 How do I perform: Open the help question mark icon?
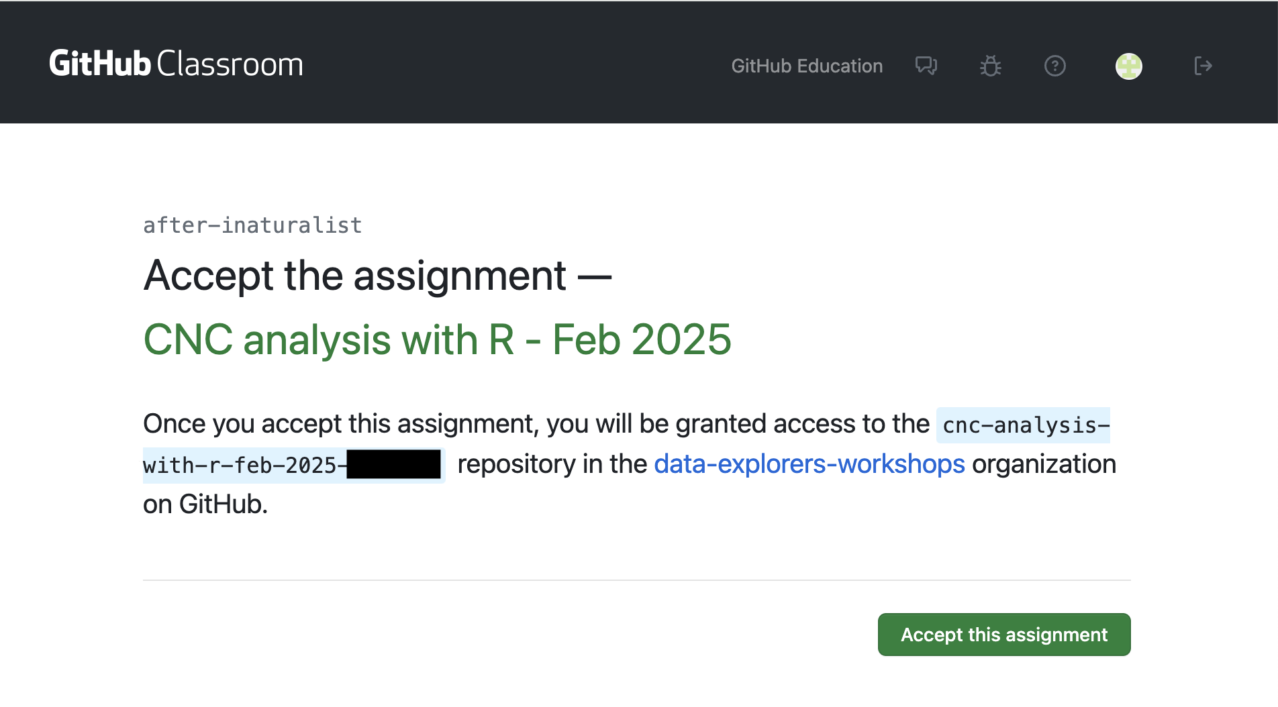tap(1055, 66)
